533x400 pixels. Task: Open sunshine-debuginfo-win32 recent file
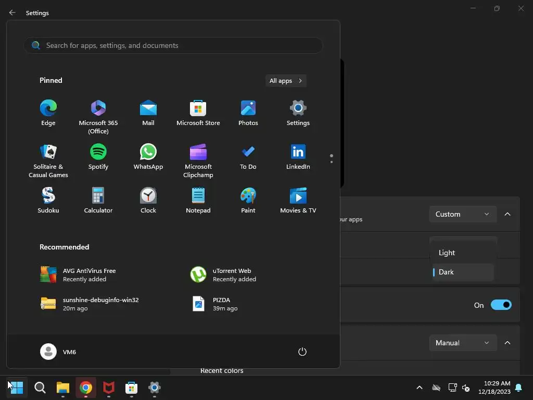coord(90,304)
